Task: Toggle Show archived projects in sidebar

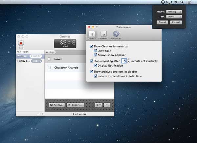Action: click(92, 71)
